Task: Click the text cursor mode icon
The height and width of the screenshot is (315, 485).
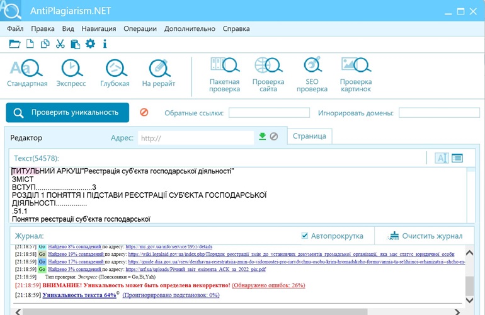Action: (442, 158)
